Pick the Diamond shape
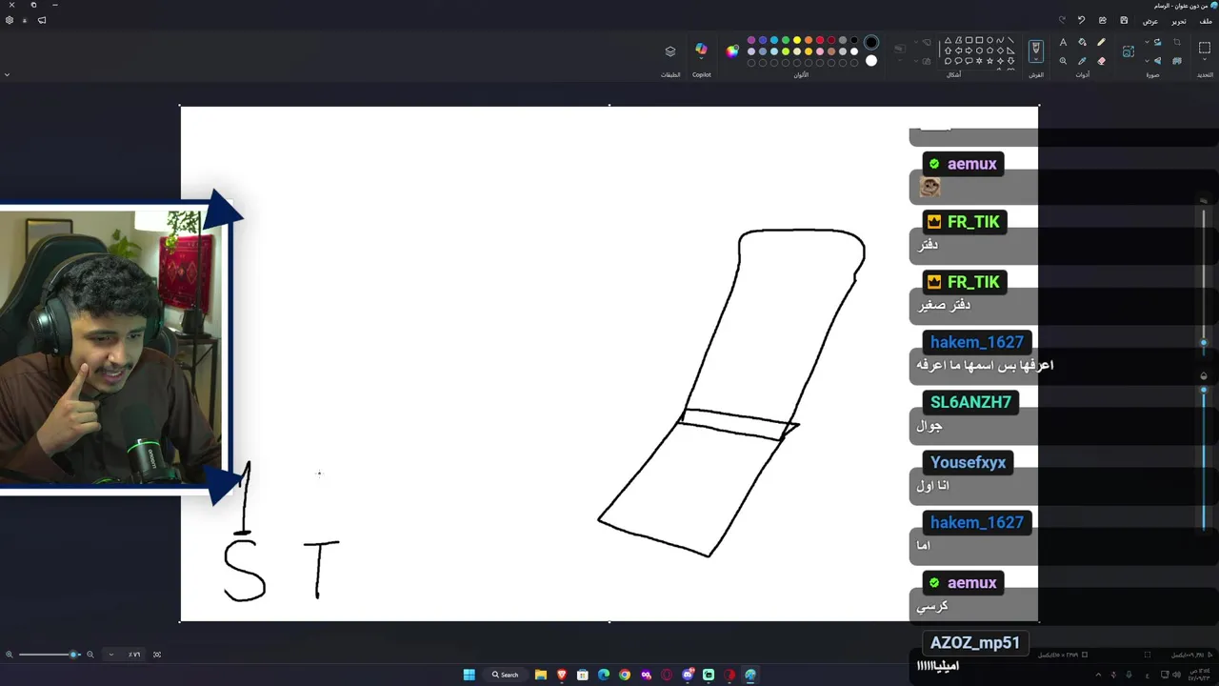The height and width of the screenshot is (686, 1219). click(x=1000, y=50)
